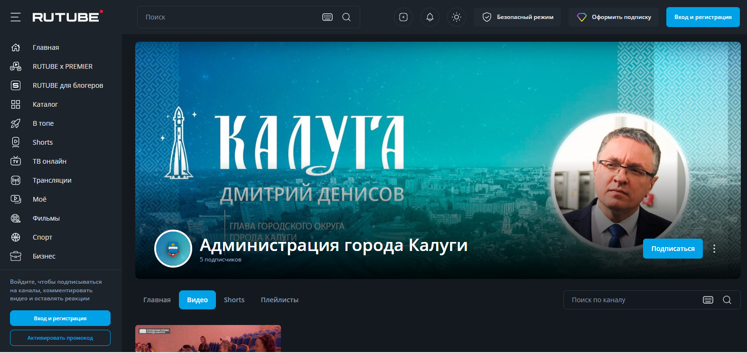Go to Трансляции in the sidebar

(52, 180)
